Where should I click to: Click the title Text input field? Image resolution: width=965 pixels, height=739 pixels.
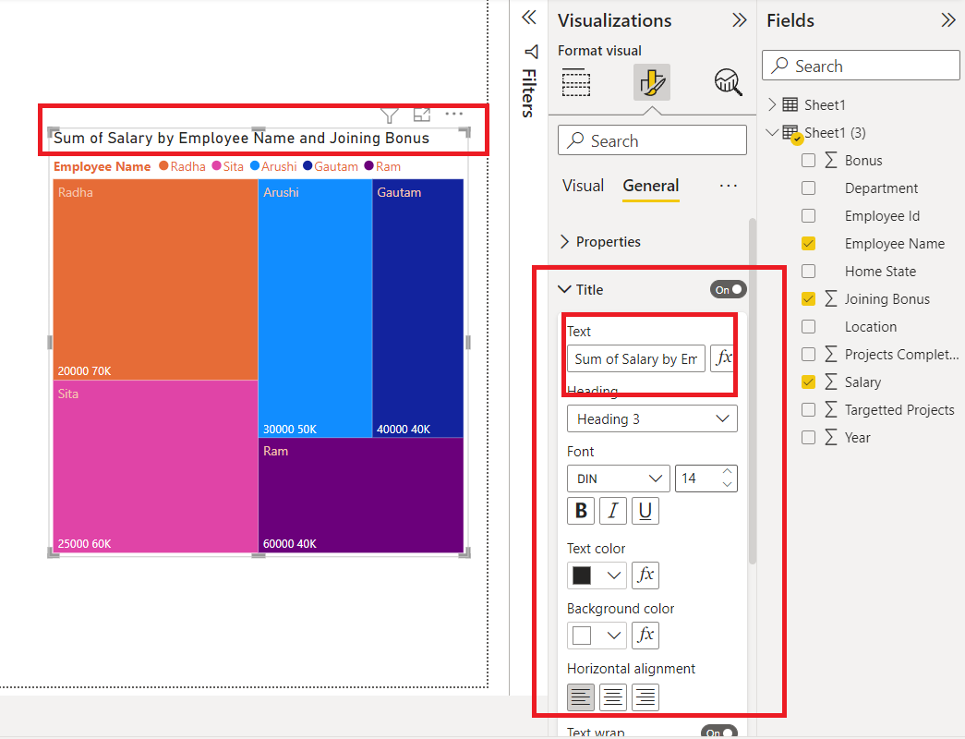pyautogui.click(x=635, y=358)
